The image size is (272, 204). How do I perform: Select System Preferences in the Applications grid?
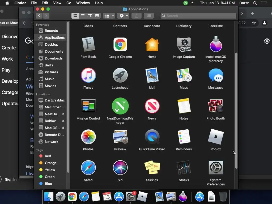pyautogui.click(x=216, y=168)
